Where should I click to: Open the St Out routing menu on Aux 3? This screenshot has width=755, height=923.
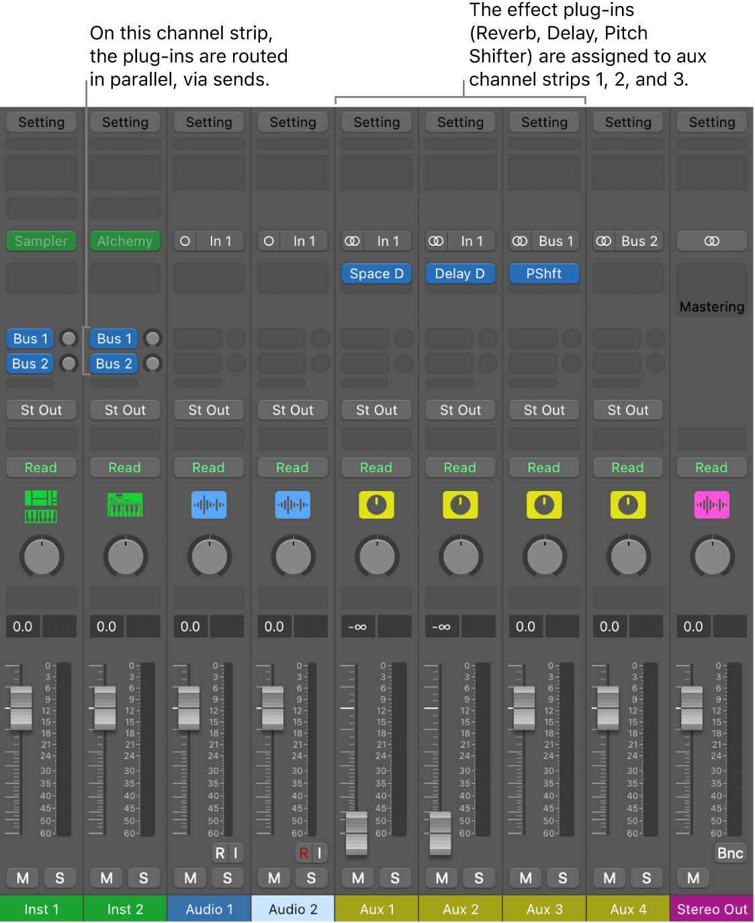[543, 410]
